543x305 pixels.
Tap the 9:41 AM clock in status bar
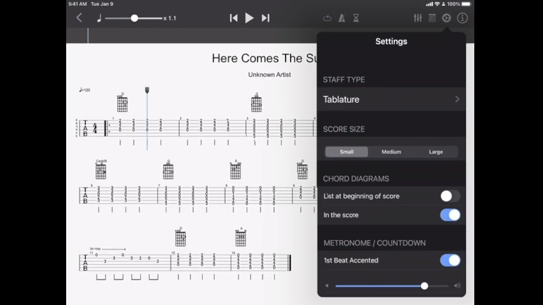[x=78, y=4]
